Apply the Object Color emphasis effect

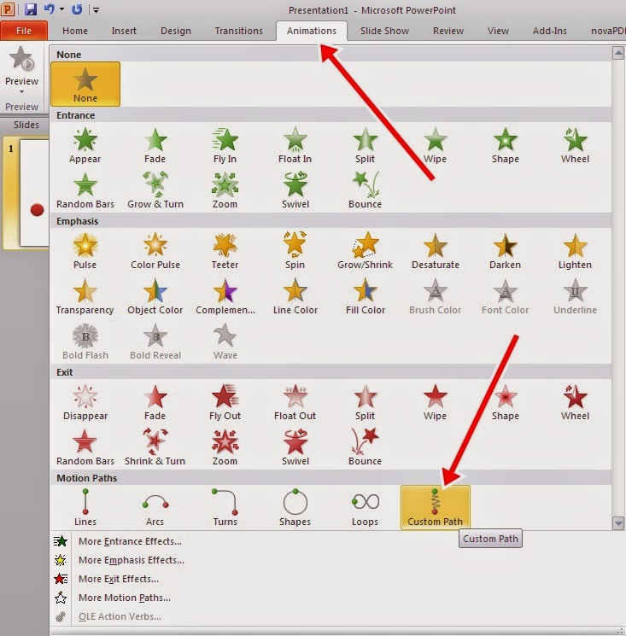[155, 296]
